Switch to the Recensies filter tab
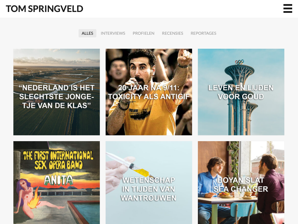Viewport: 298px width, 224px height. click(173, 33)
